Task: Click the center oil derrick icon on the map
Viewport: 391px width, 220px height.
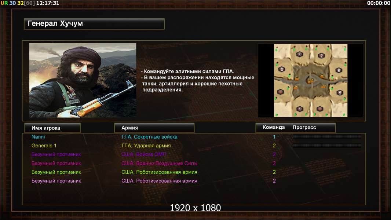Action: (x=310, y=81)
